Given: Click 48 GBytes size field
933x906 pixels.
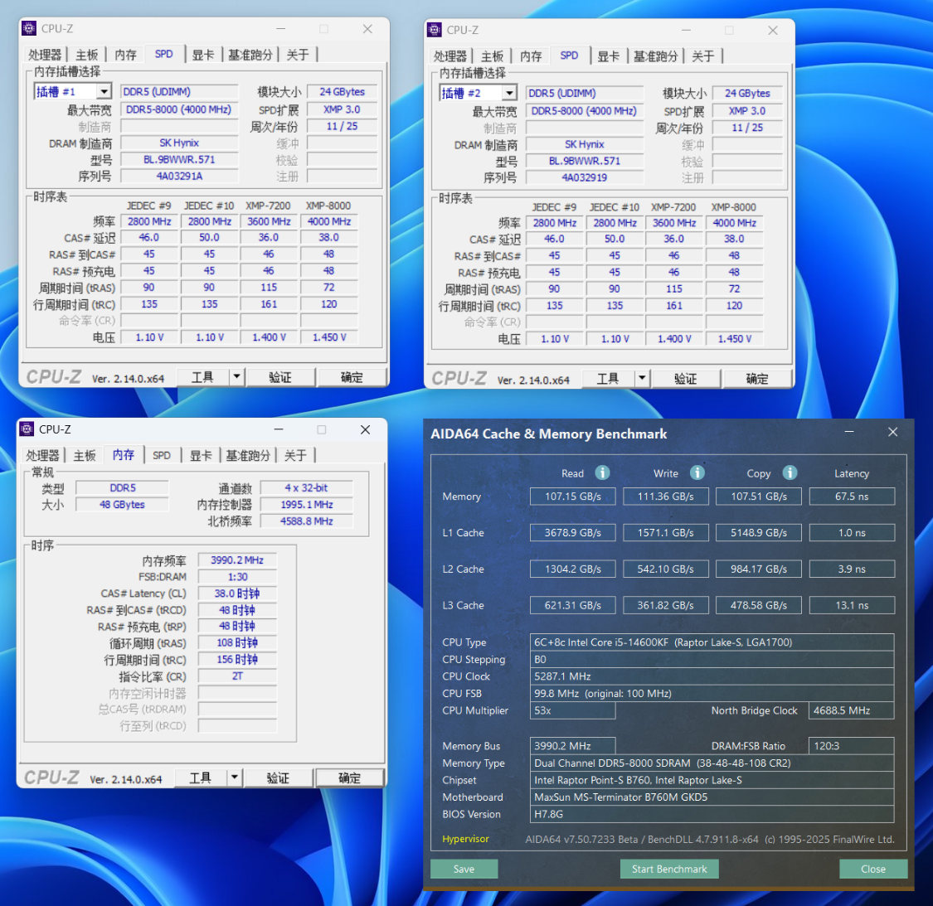Looking at the screenshot, I should [122, 505].
